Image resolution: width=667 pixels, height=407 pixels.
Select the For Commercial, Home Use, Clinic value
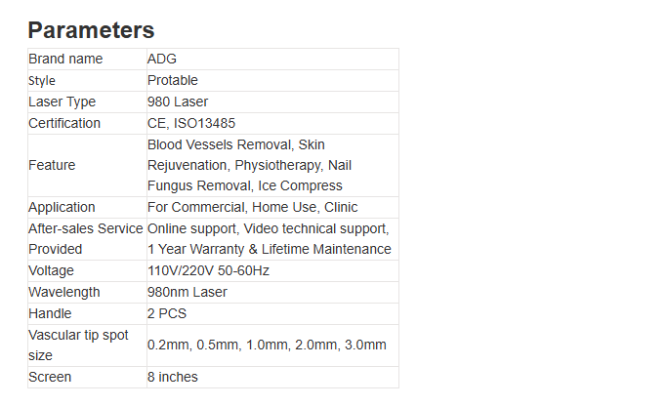pyautogui.click(x=252, y=207)
